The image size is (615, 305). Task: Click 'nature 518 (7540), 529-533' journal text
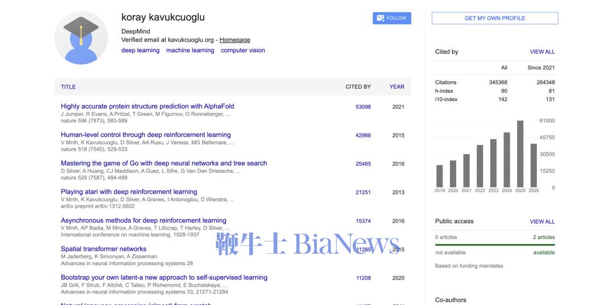pyautogui.click(x=94, y=149)
